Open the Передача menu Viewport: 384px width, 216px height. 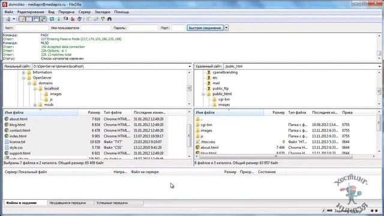pyautogui.click(x=67, y=12)
